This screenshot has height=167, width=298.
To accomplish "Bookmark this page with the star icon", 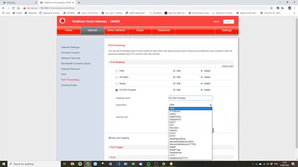I will [x=271, y=8].
